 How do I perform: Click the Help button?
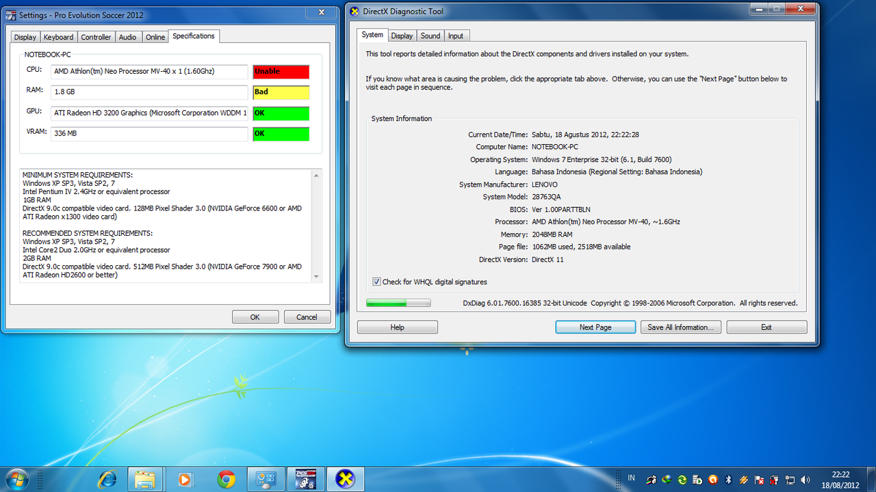coord(398,327)
